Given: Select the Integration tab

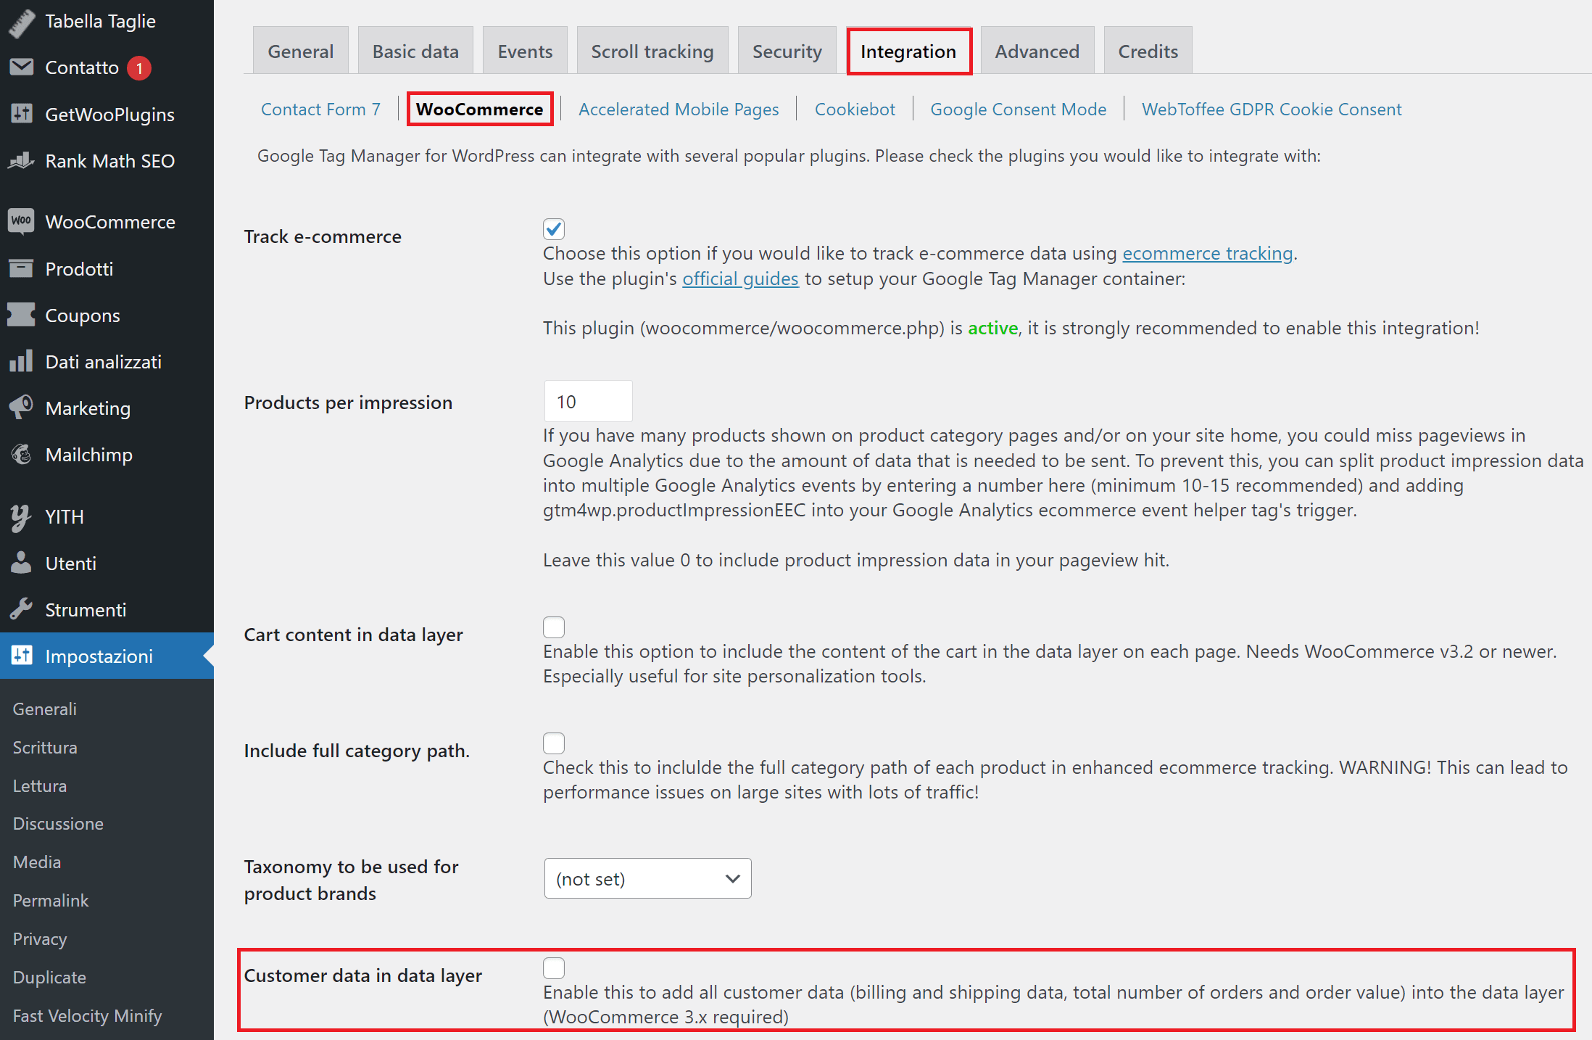Looking at the screenshot, I should [909, 51].
